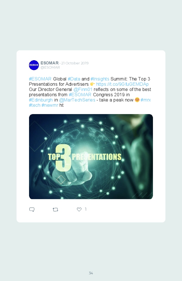
Task: Follow the t.co/9GfuGEMDAp short link
Action: (122, 84)
